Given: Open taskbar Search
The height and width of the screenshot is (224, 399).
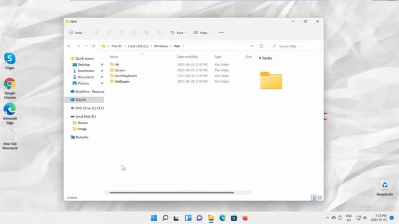Looking at the screenshot, I should (165, 218).
